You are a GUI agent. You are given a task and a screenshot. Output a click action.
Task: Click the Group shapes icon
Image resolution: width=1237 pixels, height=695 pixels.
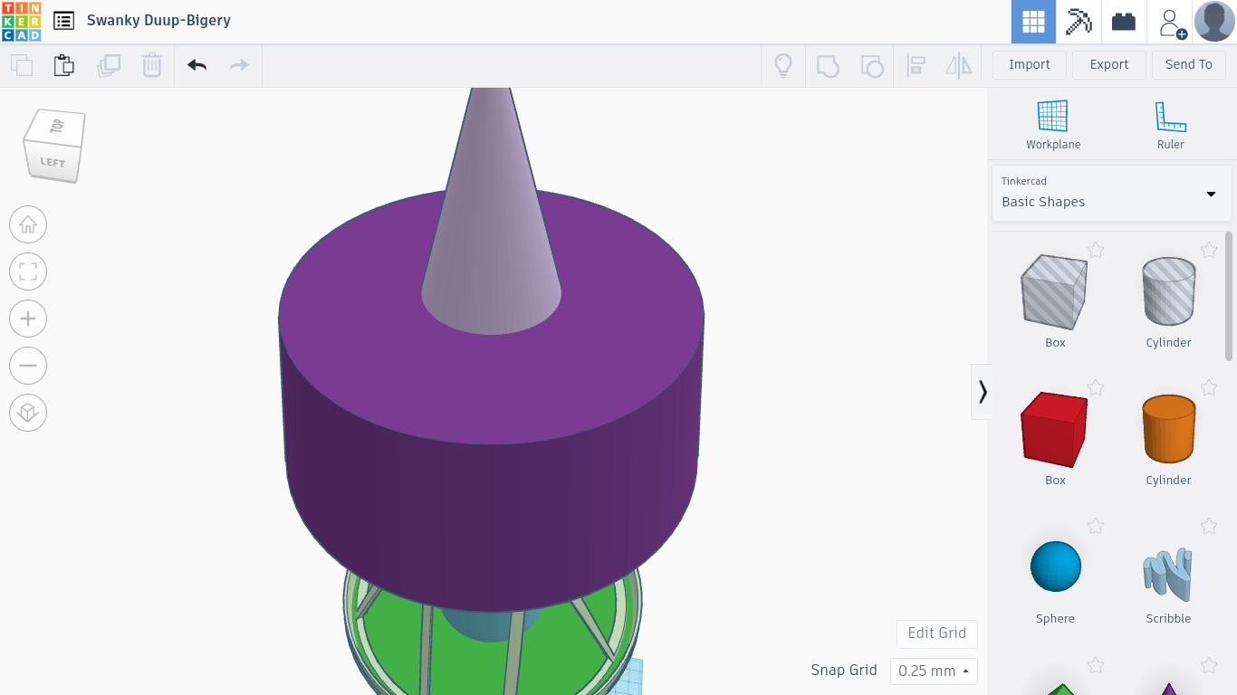click(827, 65)
